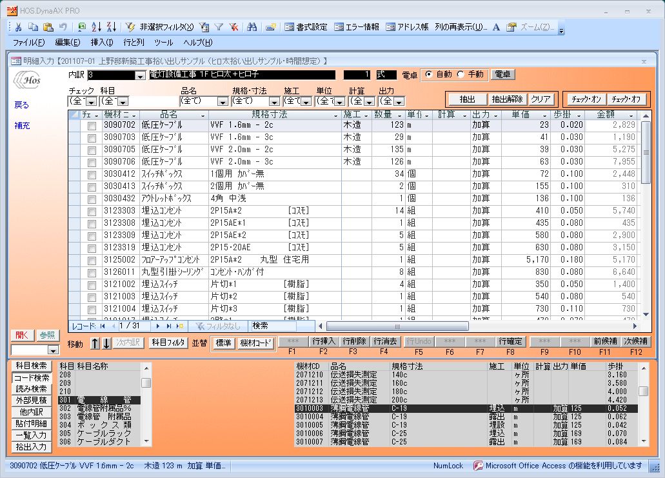Click the new record icon in toolbar
The image size is (665, 478).
[x=271, y=27]
